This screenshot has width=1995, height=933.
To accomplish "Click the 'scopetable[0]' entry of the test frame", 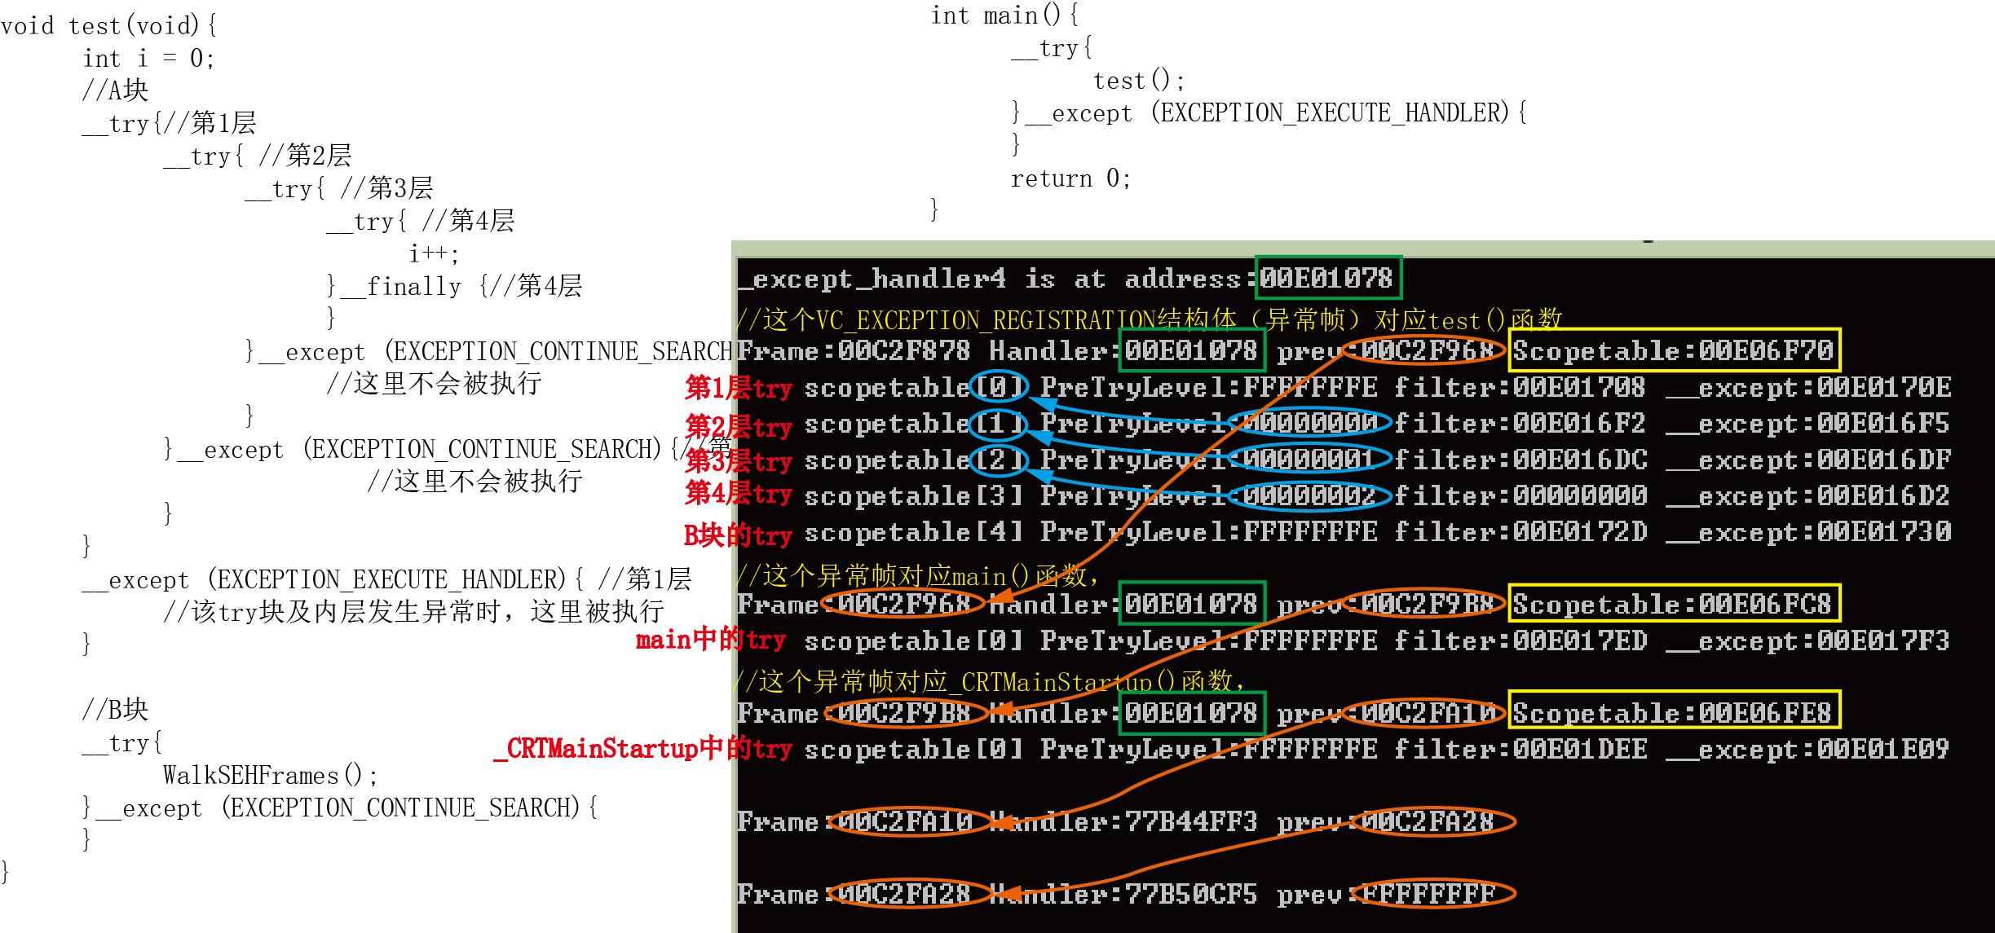I will click(914, 387).
